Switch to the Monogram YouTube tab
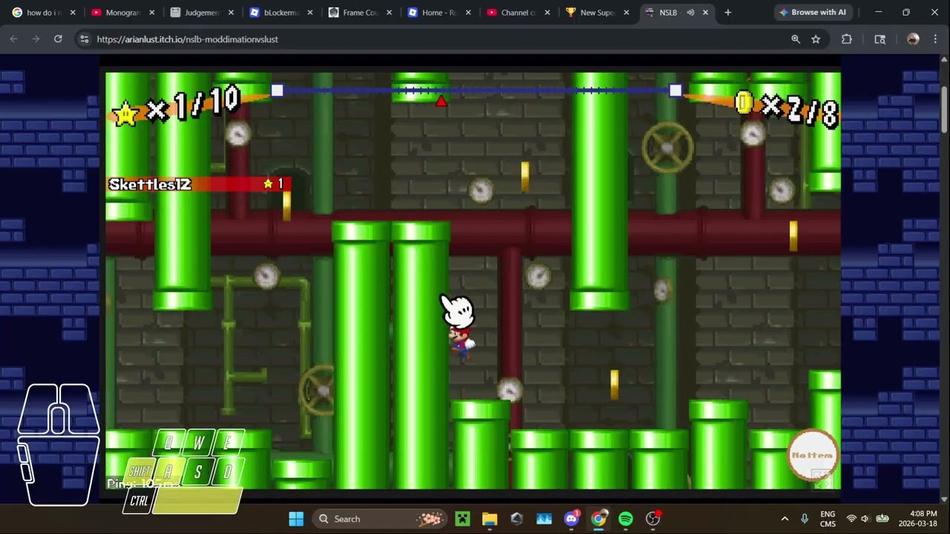This screenshot has width=950, height=534. tap(121, 13)
